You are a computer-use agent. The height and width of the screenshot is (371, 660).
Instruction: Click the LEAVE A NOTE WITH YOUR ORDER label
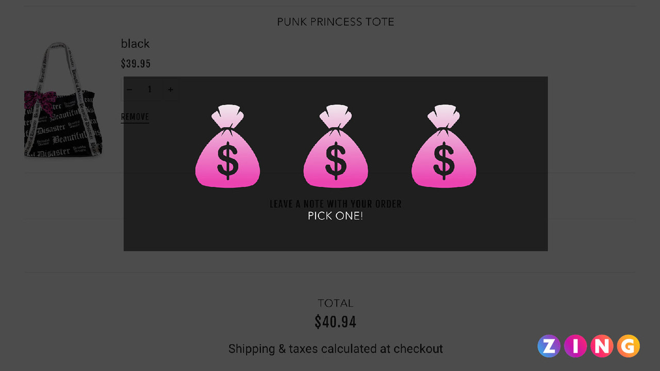tap(336, 204)
